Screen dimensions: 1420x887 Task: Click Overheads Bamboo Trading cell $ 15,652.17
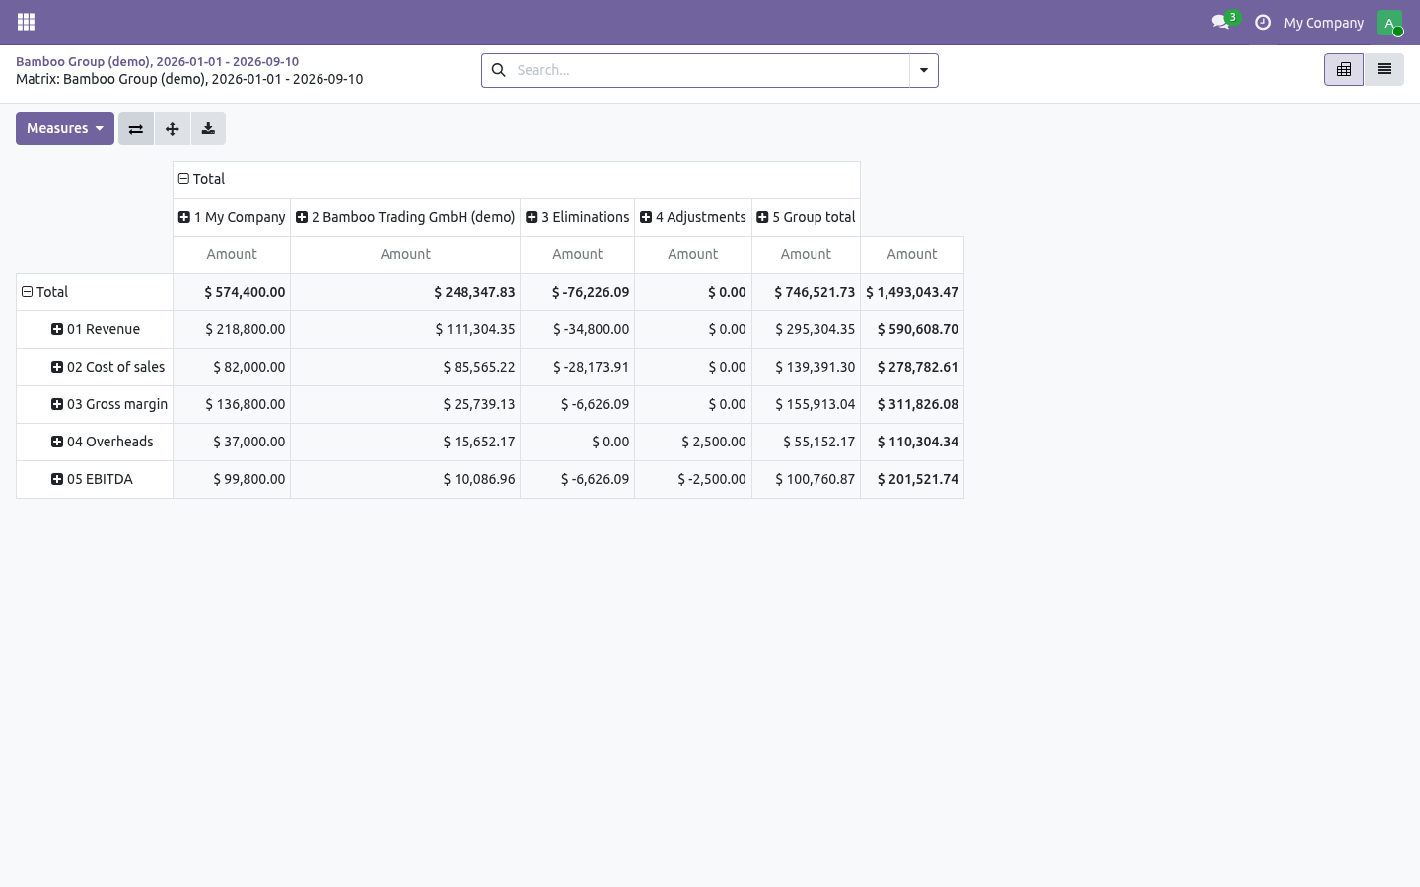click(x=405, y=442)
